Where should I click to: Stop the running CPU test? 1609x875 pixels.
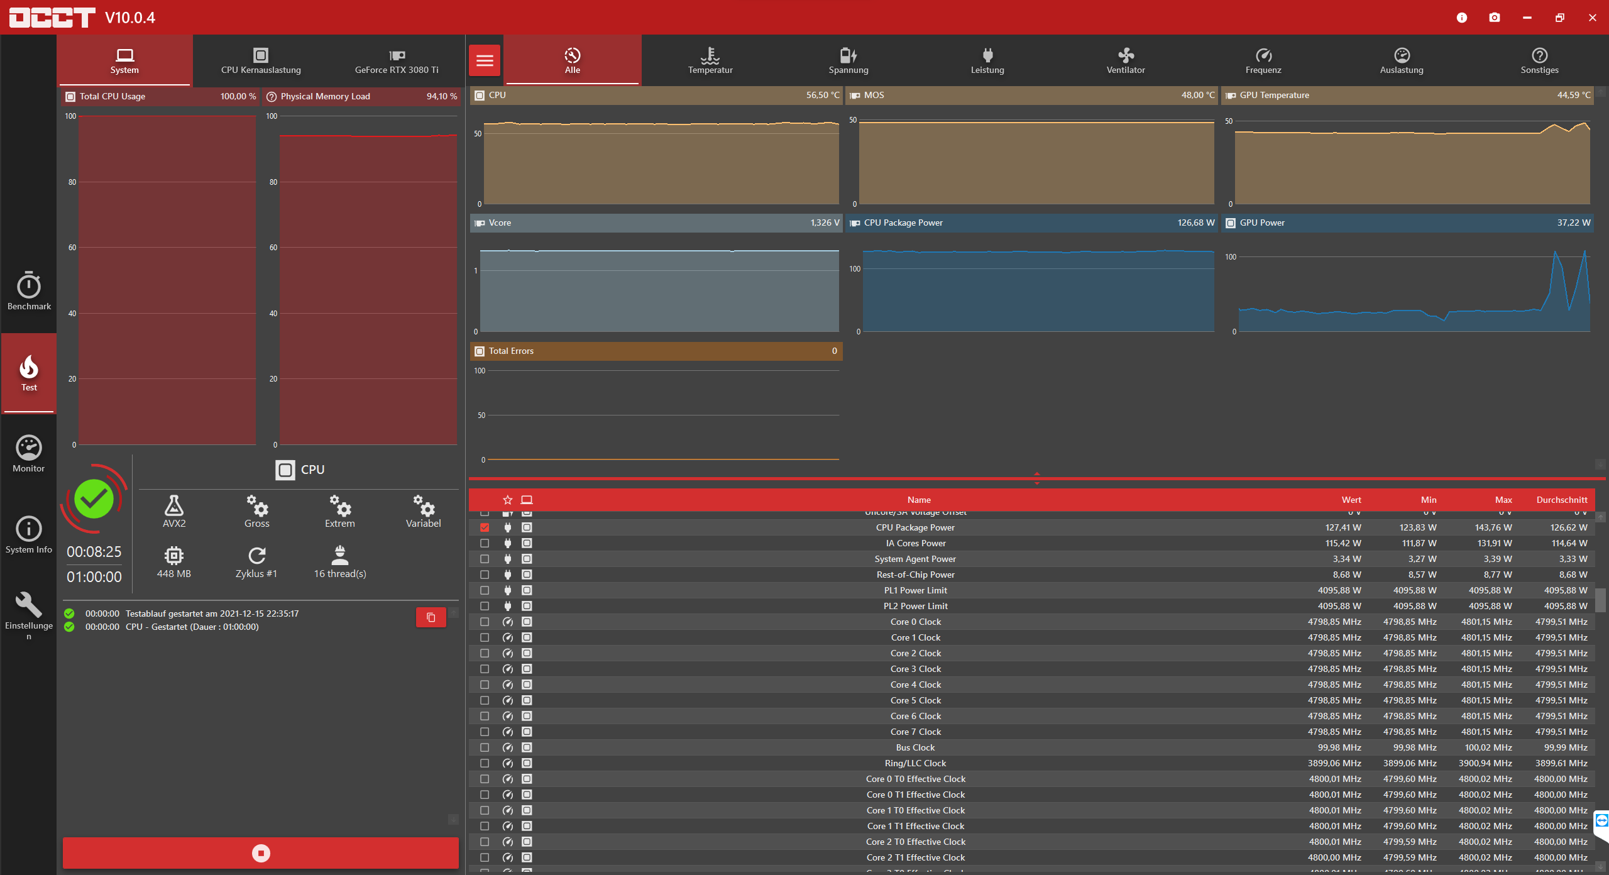pos(260,853)
